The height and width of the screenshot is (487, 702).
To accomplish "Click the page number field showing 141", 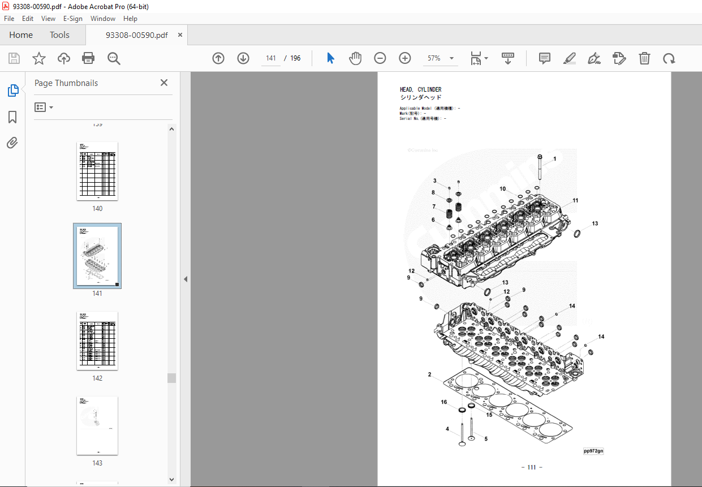I will click(271, 58).
